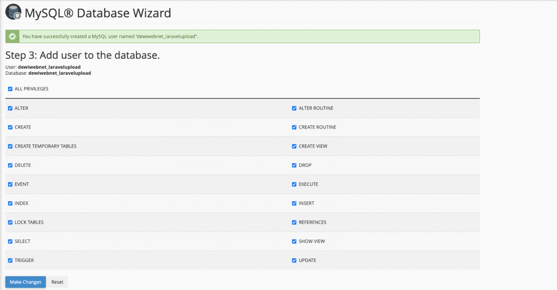Disable the DROP privilege checkbox
557x290 pixels.
click(x=294, y=165)
